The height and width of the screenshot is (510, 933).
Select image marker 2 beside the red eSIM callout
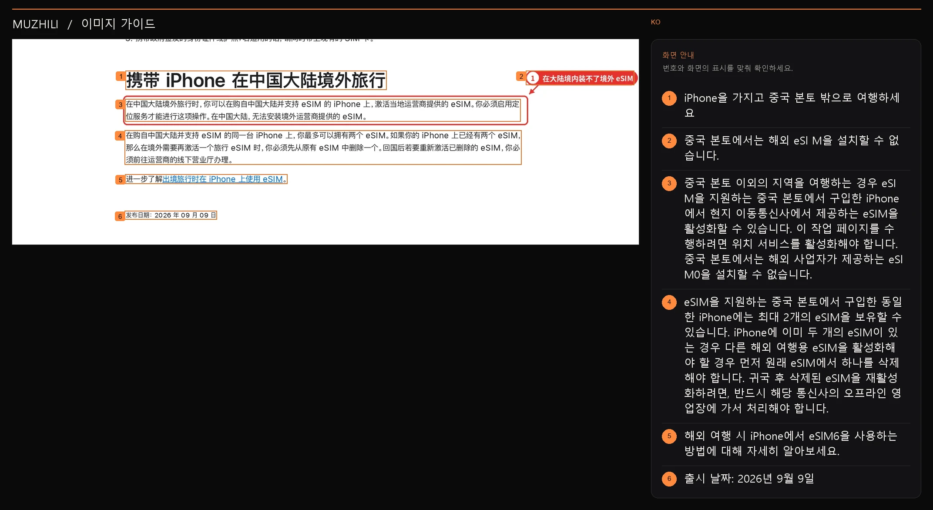[x=521, y=77]
